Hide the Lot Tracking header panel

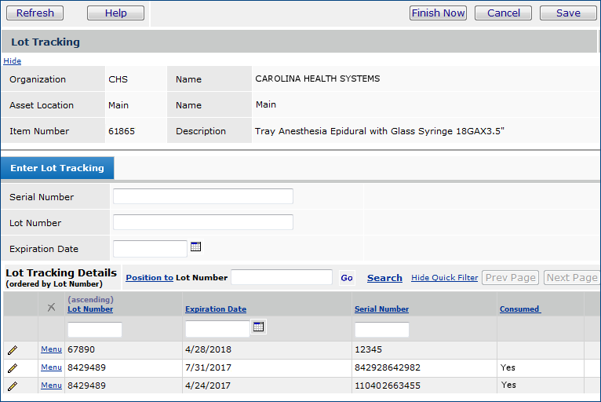[12, 61]
